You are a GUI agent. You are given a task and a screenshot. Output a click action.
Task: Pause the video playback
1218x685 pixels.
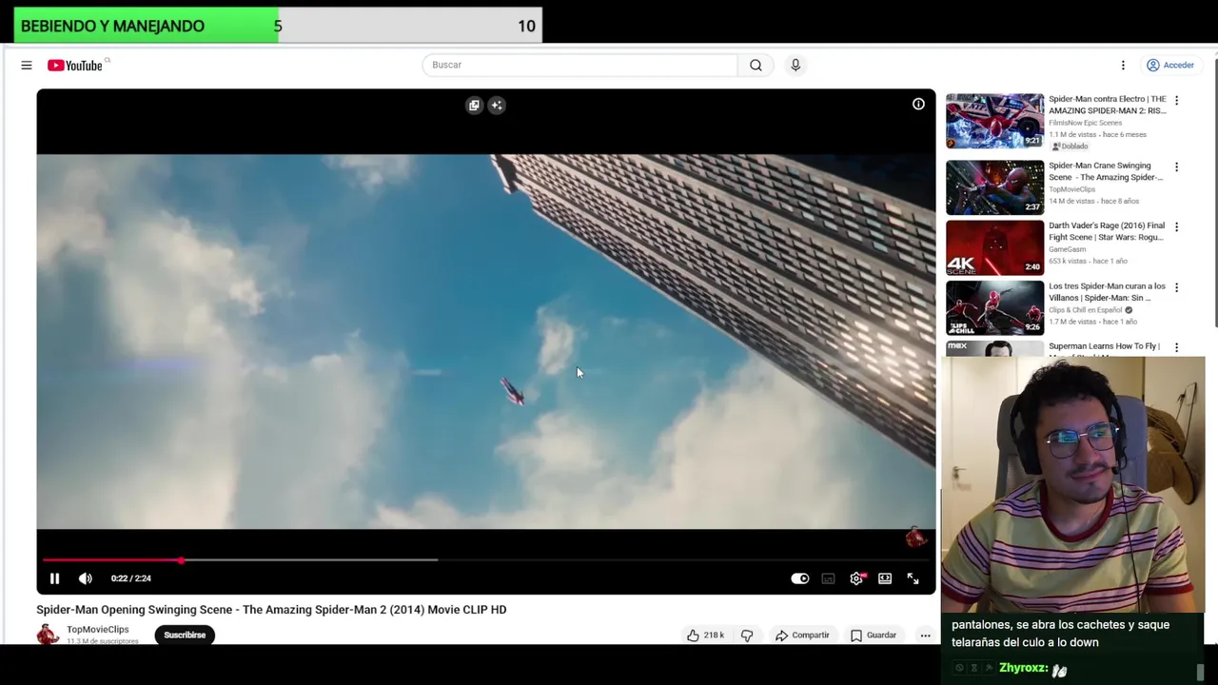54,578
